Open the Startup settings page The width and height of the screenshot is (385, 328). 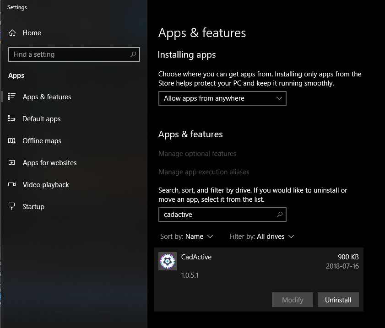[33, 207]
